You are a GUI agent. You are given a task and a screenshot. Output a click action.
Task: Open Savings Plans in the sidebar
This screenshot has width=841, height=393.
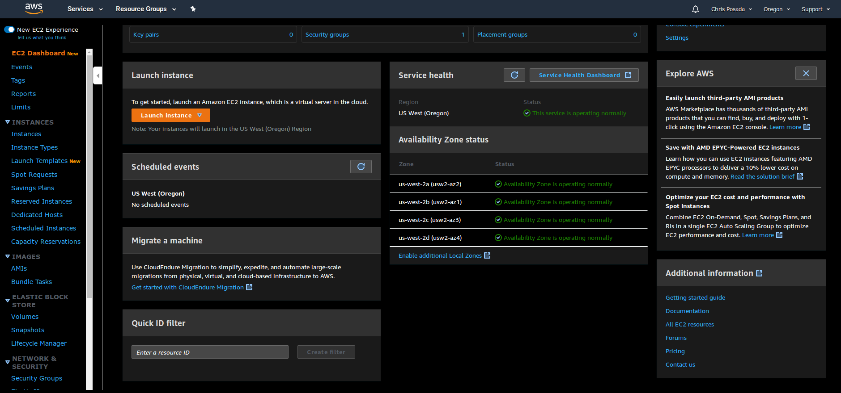click(x=33, y=188)
